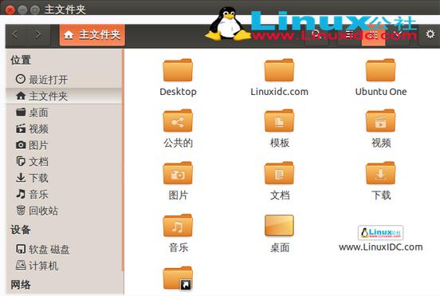This screenshot has height=296, width=440.
Task: Select the 桌面 folder in main pane
Action: coord(279,234)
